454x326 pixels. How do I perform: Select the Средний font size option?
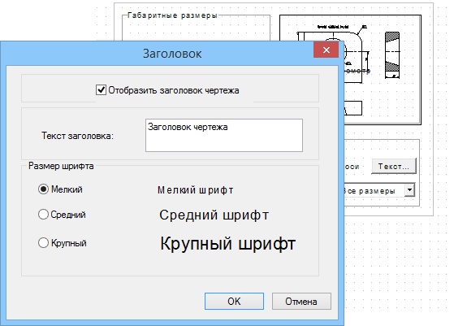pos(43,215)
